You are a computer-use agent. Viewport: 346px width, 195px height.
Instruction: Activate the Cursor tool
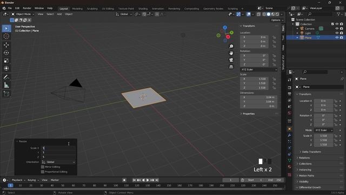coord(6,36)
